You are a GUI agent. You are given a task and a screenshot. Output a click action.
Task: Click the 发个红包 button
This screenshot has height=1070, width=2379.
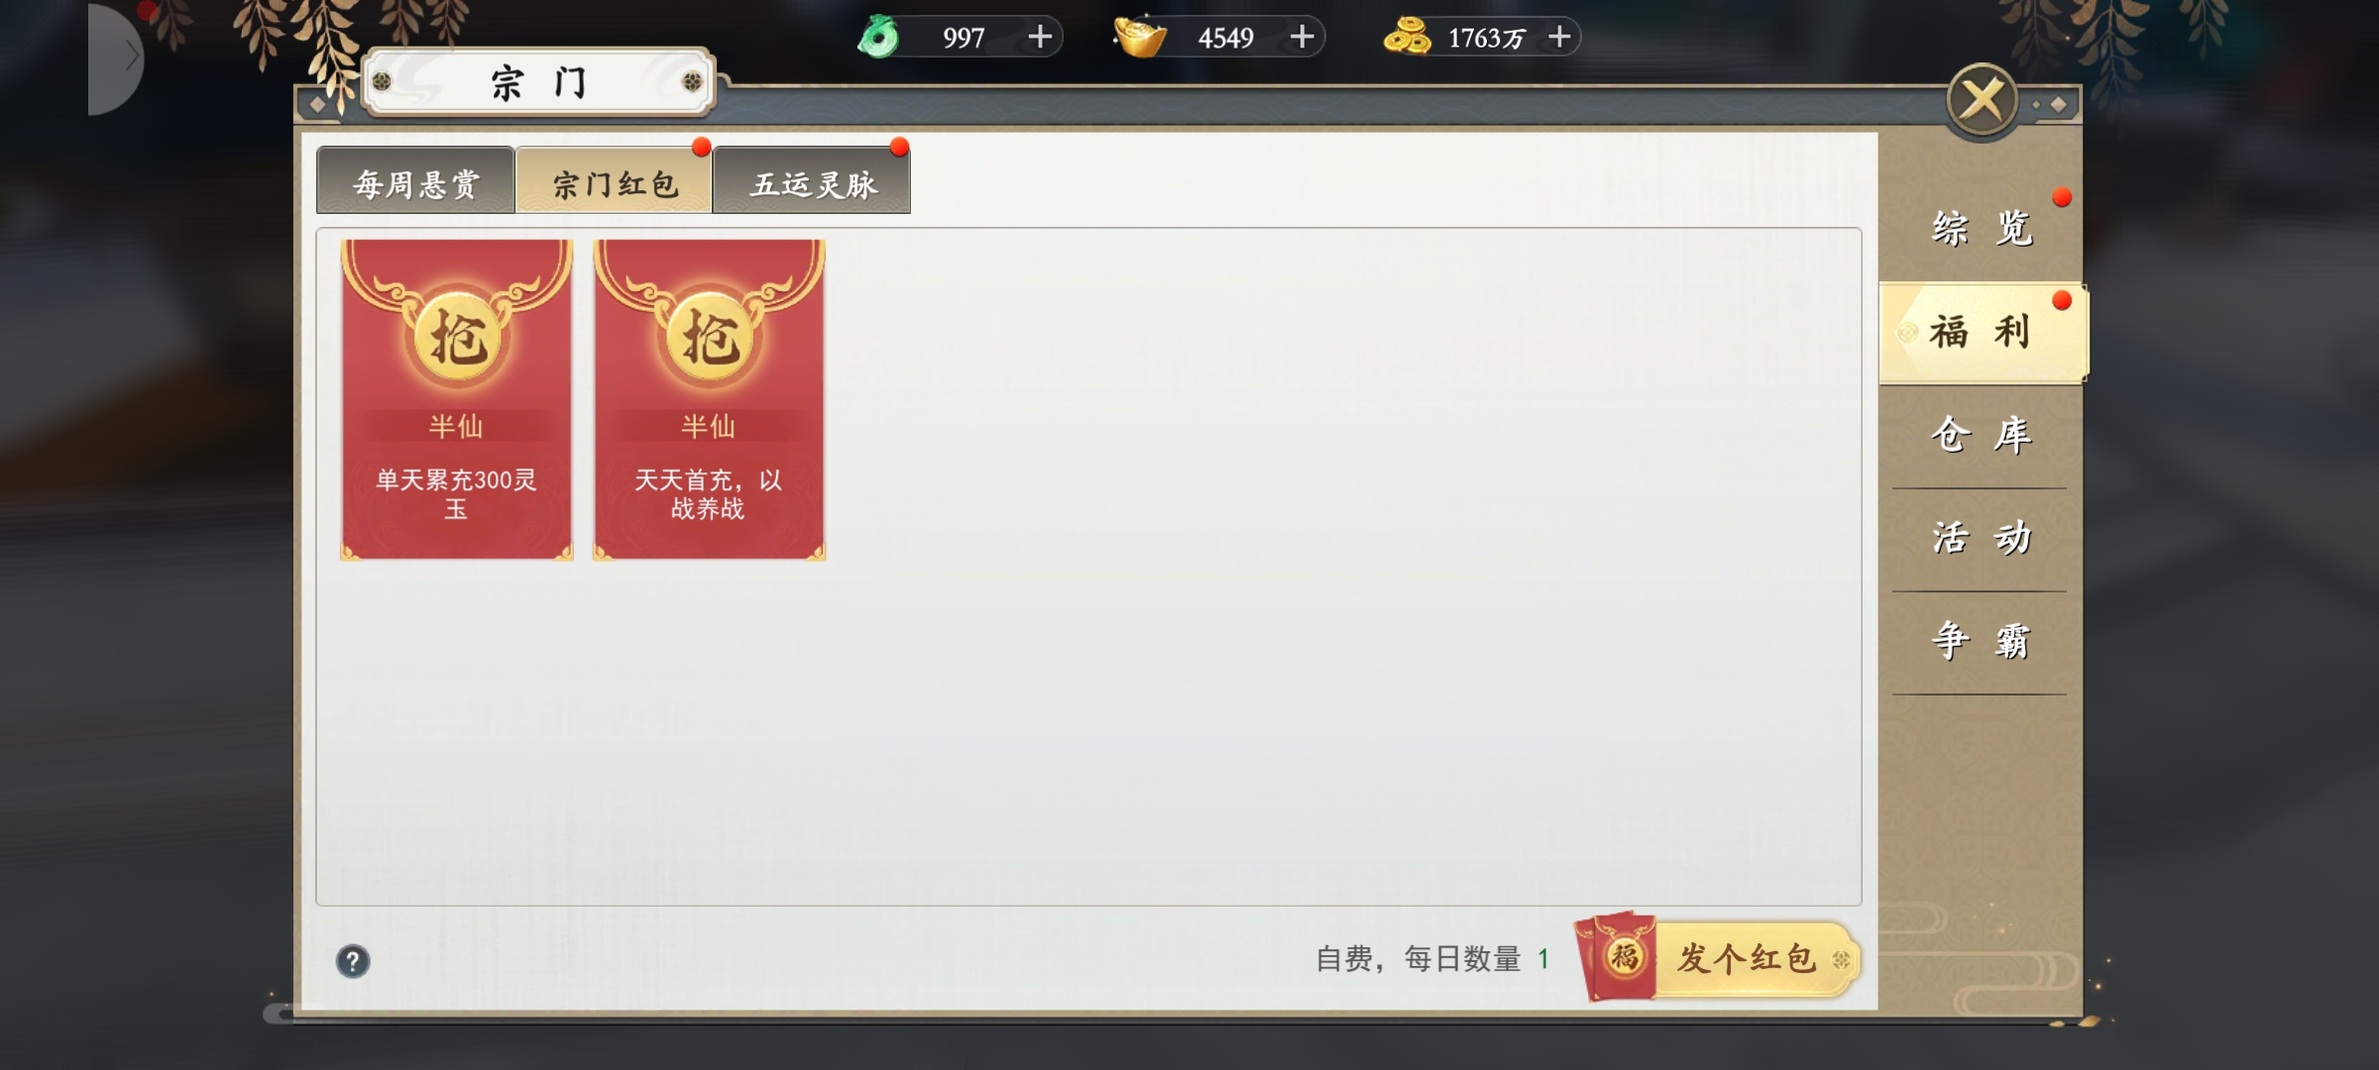click(1720, 957)
